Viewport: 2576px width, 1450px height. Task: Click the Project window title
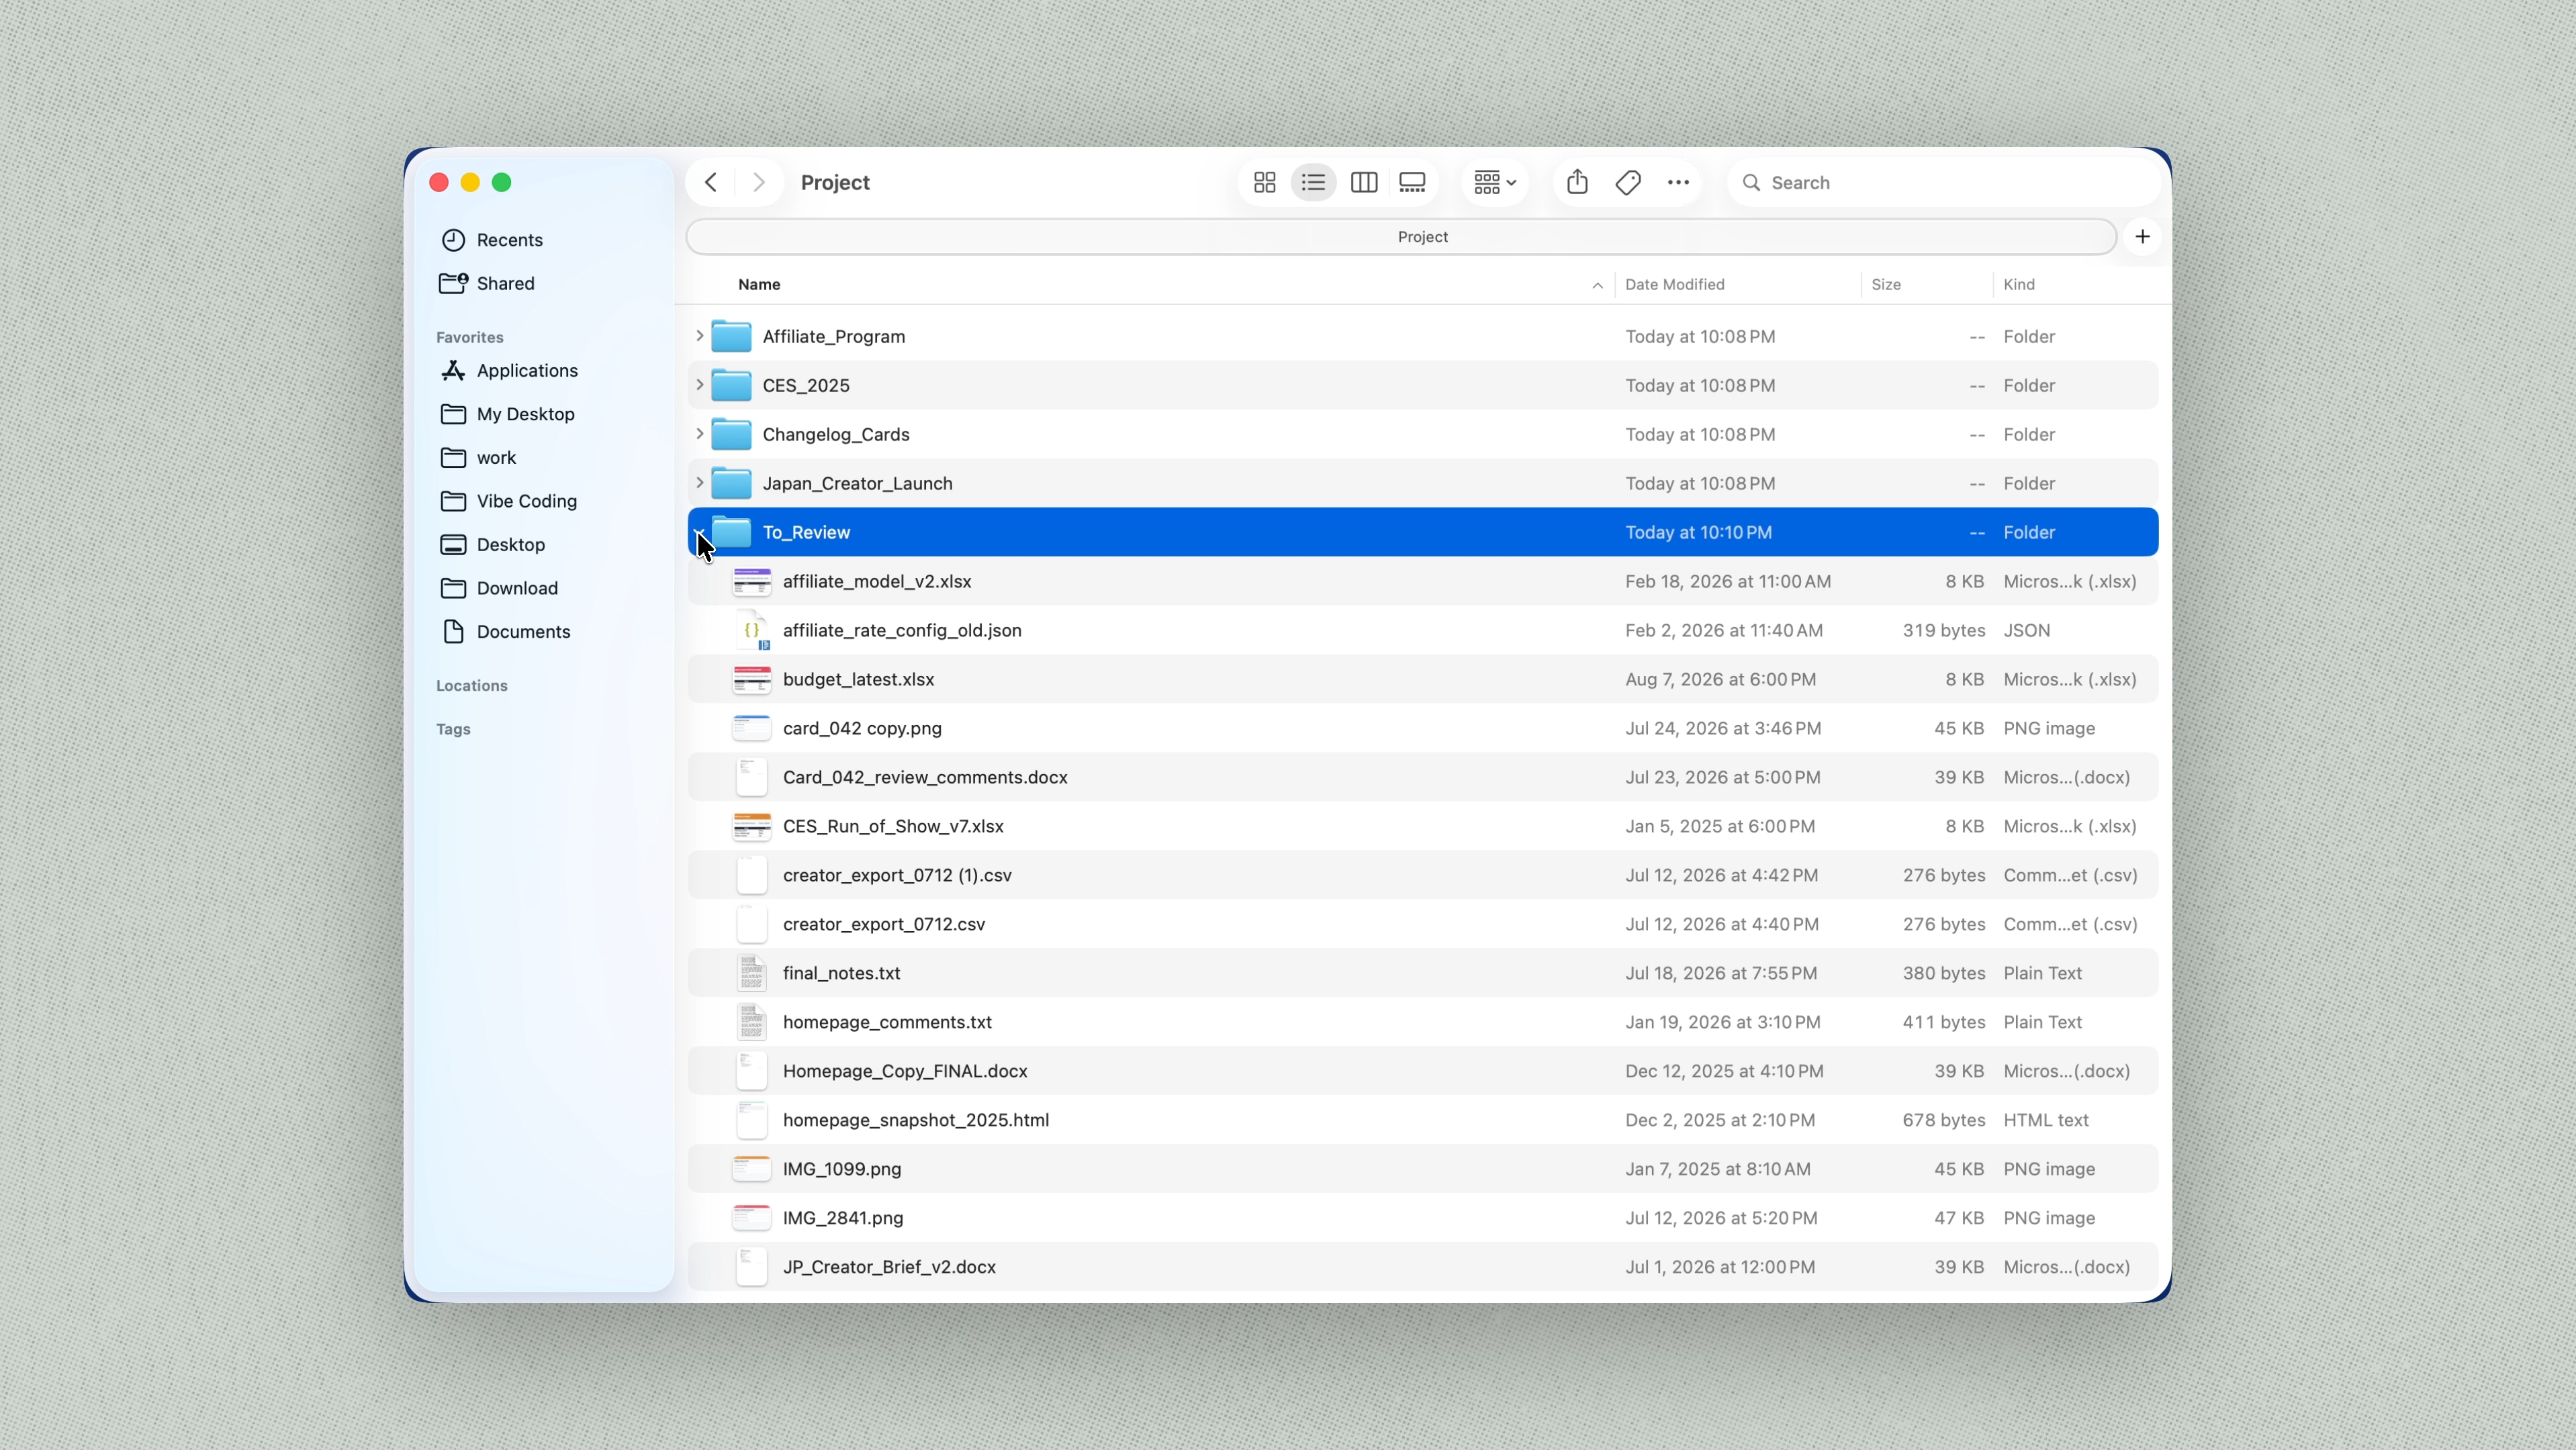[835, 183]
